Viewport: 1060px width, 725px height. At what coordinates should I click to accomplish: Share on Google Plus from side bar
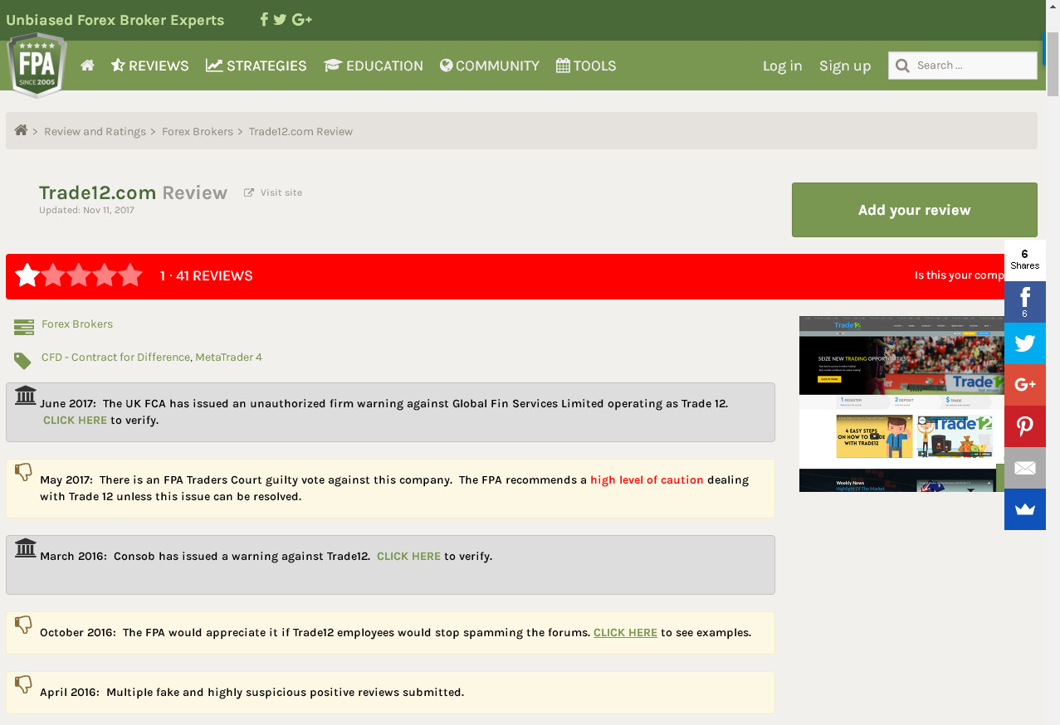coord(1025,385)
